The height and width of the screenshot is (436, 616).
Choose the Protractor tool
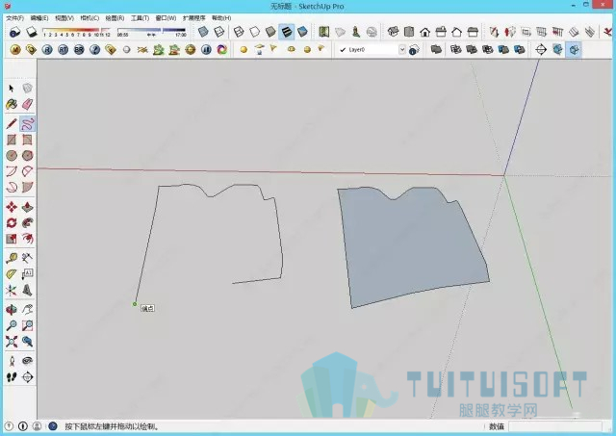12,274
